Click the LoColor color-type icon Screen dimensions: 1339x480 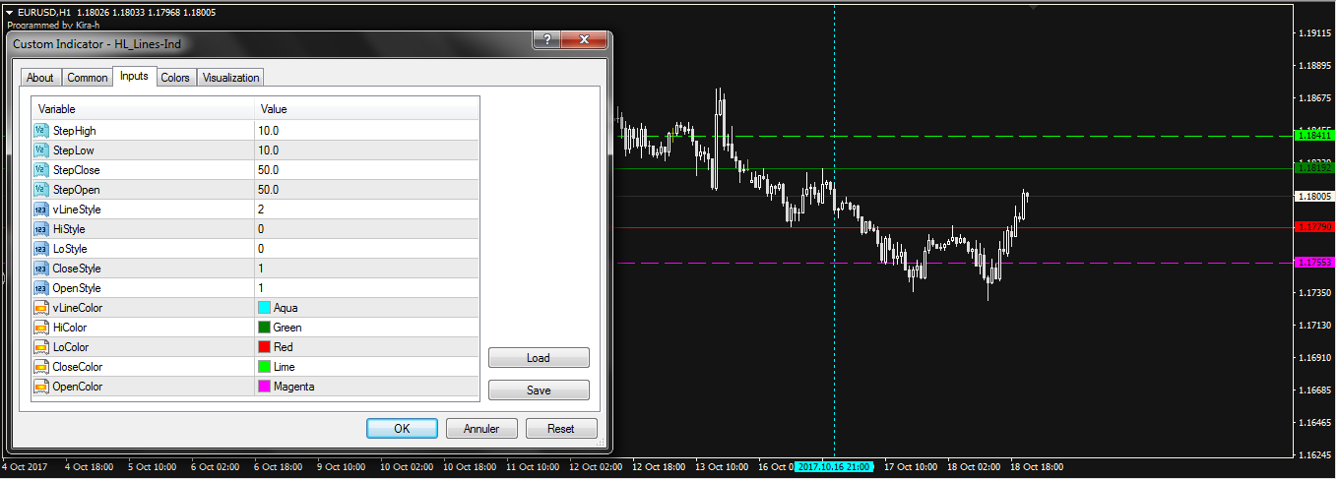pyautogui.click(x=40, y=347)
